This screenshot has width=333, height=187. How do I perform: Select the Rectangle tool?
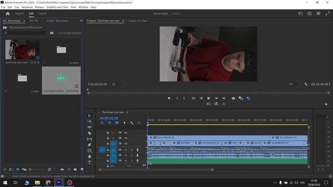pyautogui.click(x=89, y=151)
